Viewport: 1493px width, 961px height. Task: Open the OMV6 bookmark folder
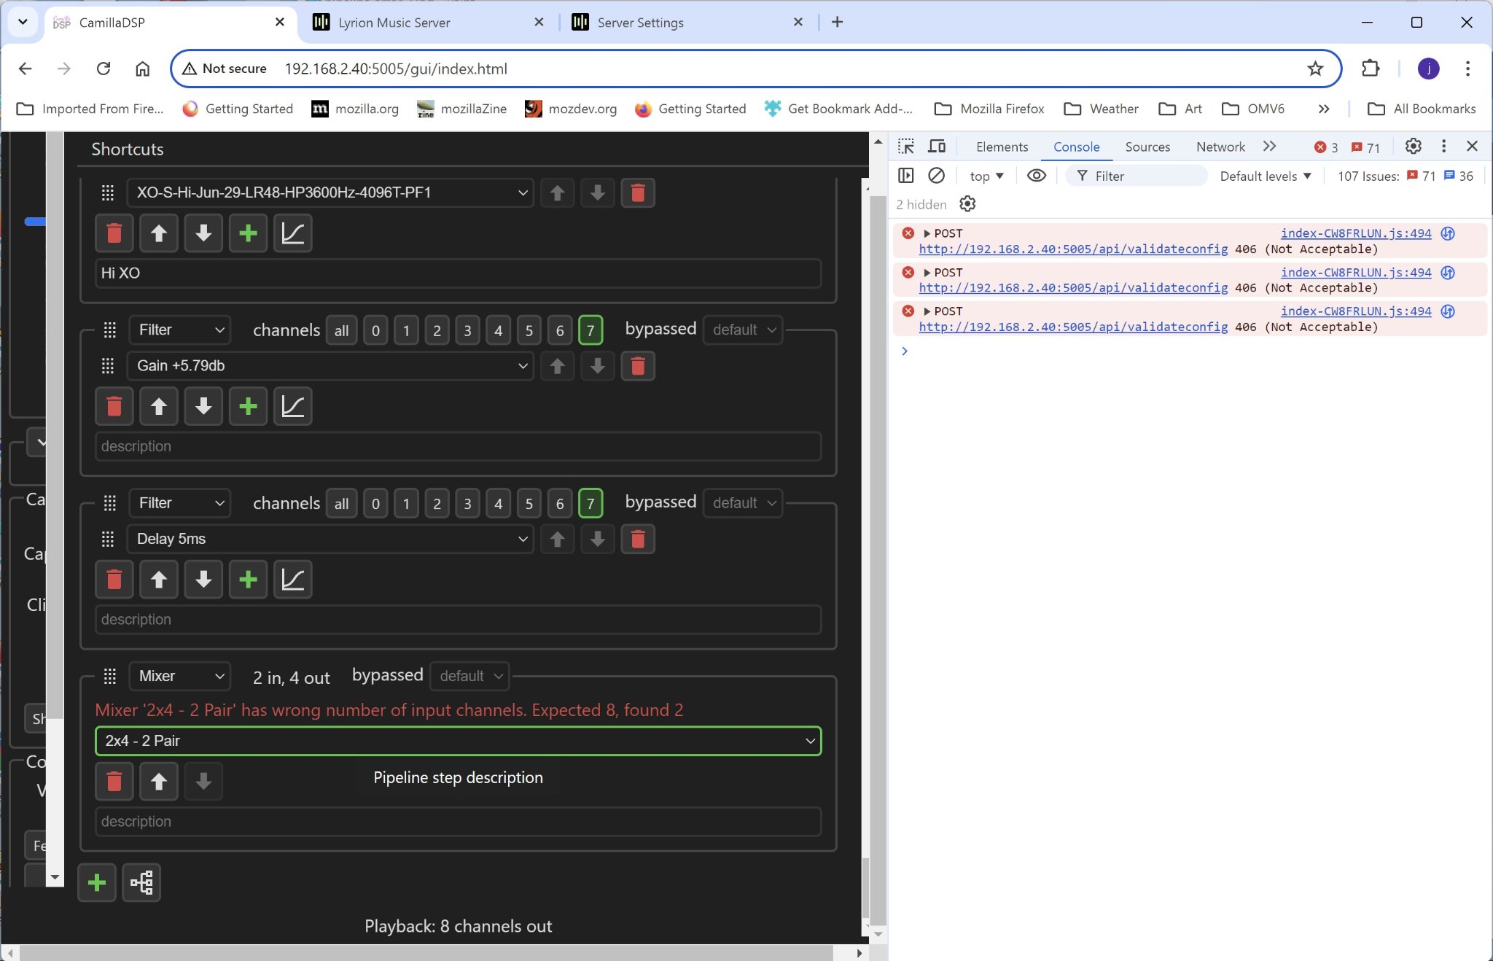pos(1254,109)
